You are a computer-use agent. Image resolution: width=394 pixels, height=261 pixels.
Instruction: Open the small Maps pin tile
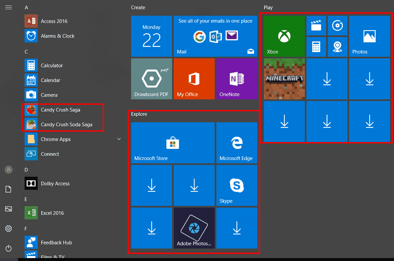click(338, 47)
